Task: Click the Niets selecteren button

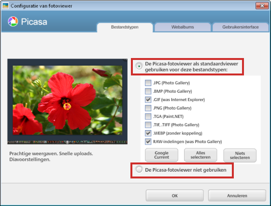Action: (x=240, y=155)
